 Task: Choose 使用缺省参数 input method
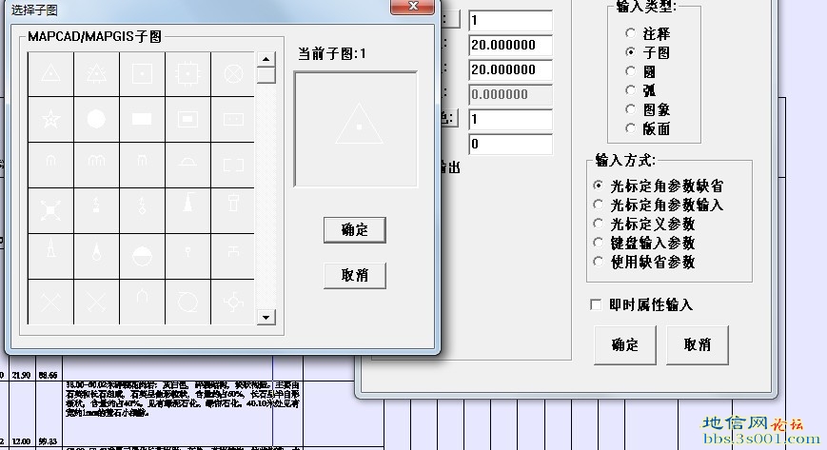[598, 262]
